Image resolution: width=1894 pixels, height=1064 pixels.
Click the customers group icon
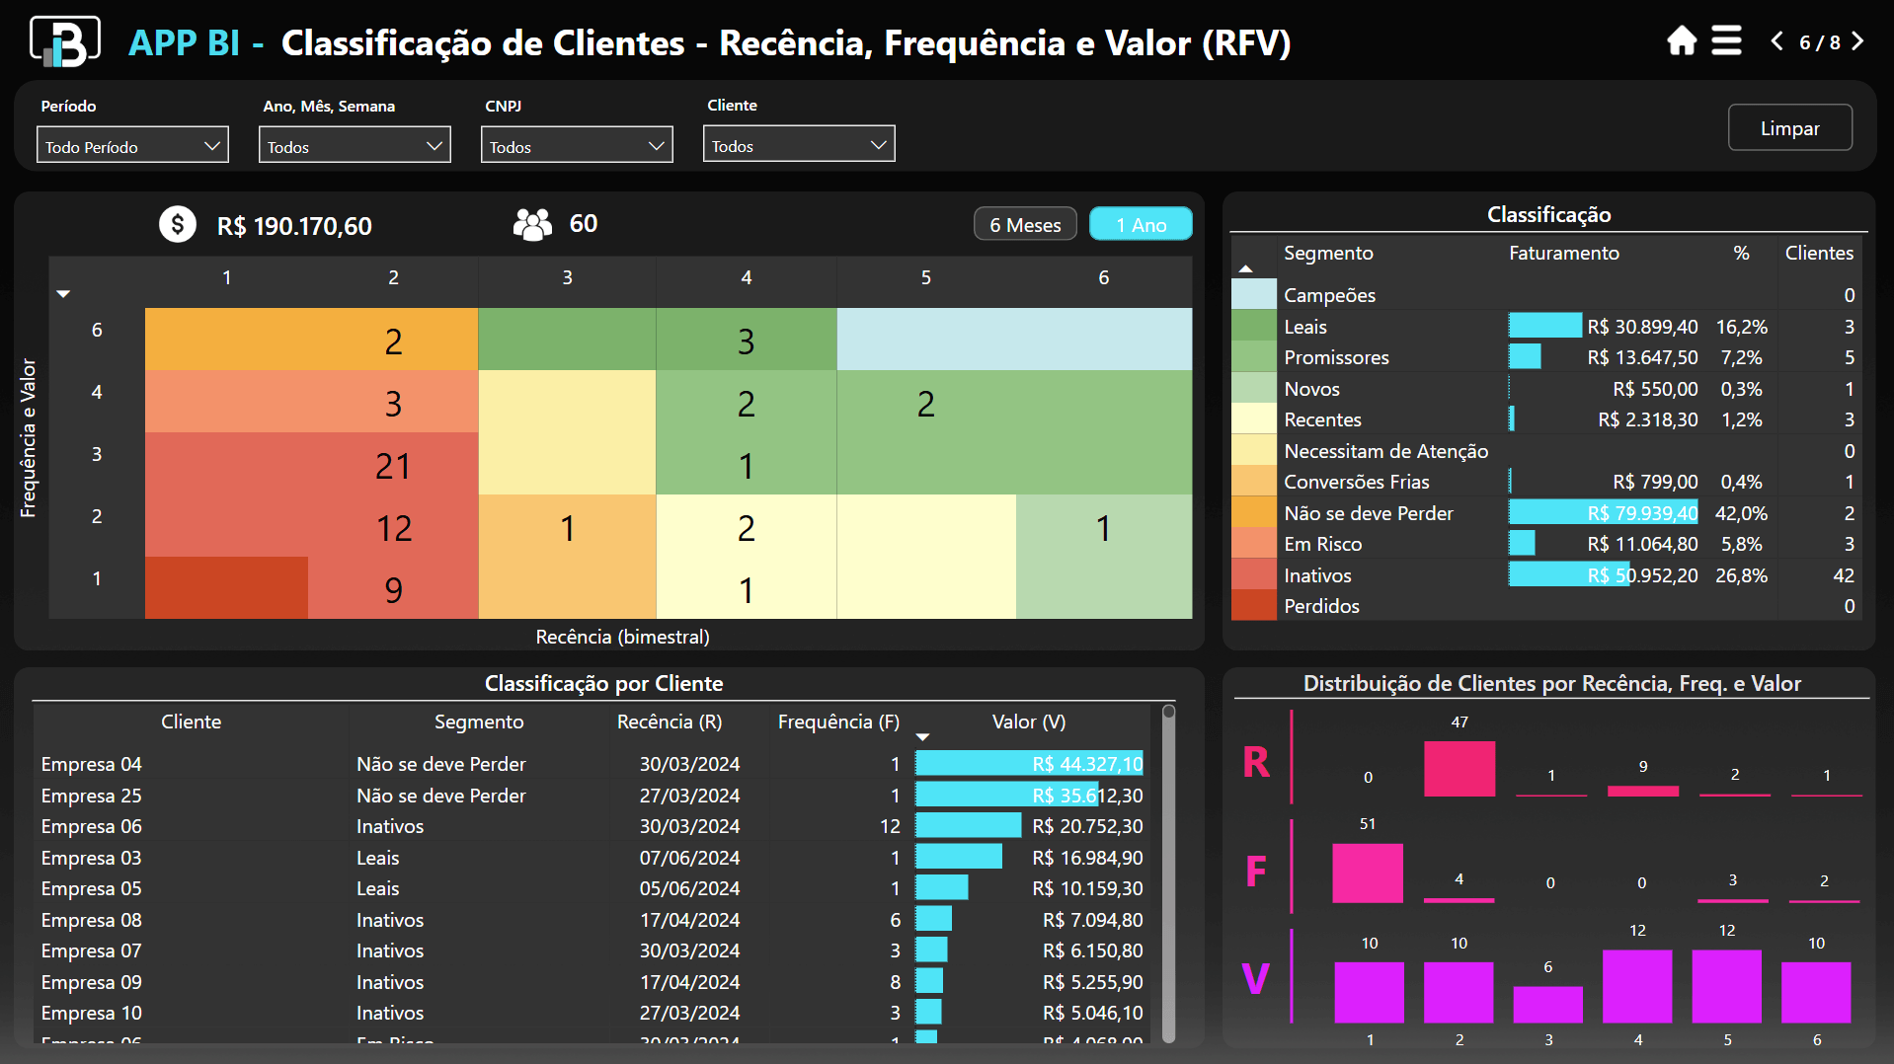pyautogui.click(x=532, y=225)
